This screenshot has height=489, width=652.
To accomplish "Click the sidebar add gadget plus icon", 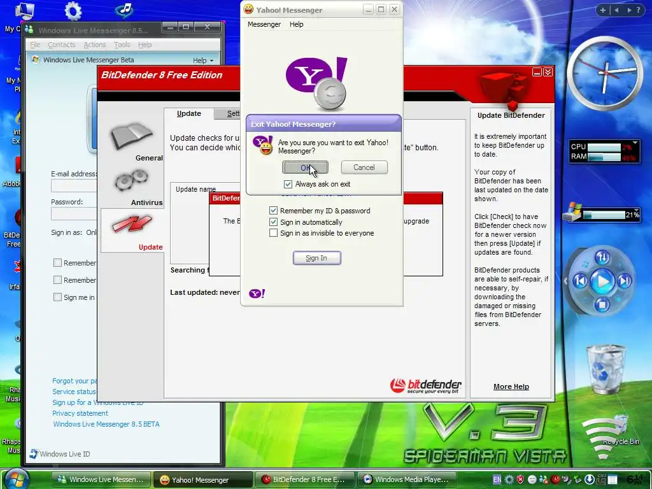I will click(602, 10).
